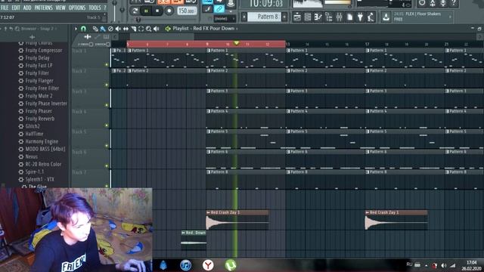Click the page icon in top toolbar
484x272 pixels.
pyautogui.click(x=349, y=17)
